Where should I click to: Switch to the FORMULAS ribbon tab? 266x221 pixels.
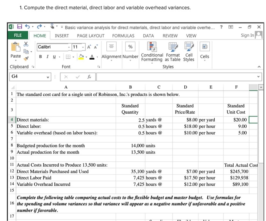tap(123, 36)
